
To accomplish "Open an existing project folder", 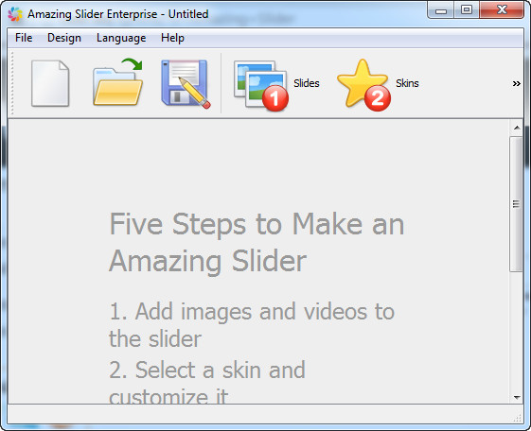I will point(117,82).
